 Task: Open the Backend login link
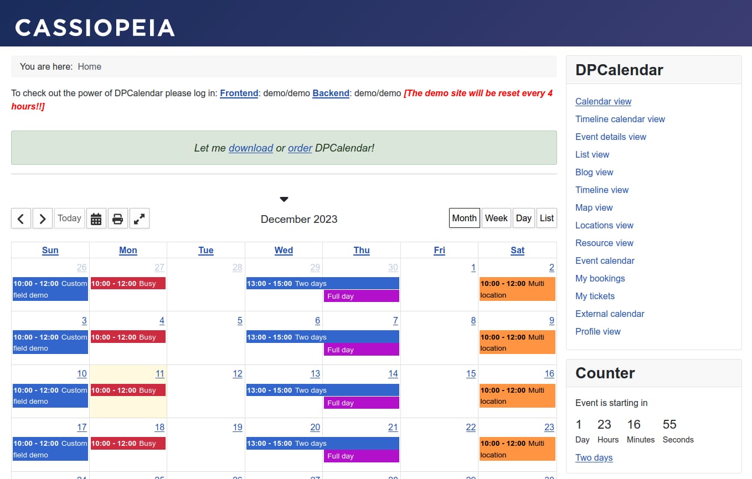point(331,93)
